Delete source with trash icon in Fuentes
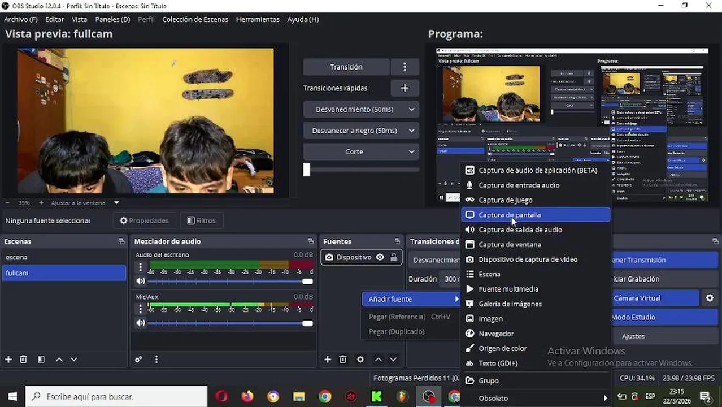722x407 pixels. point(343,360)
